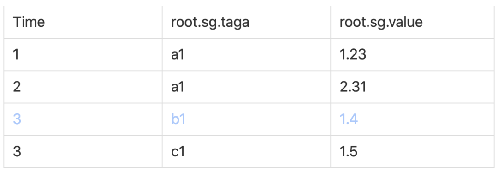Click Time cell showing 1

(83, 55)
